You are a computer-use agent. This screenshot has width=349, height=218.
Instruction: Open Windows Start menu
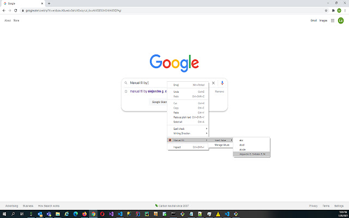point(4,214)
